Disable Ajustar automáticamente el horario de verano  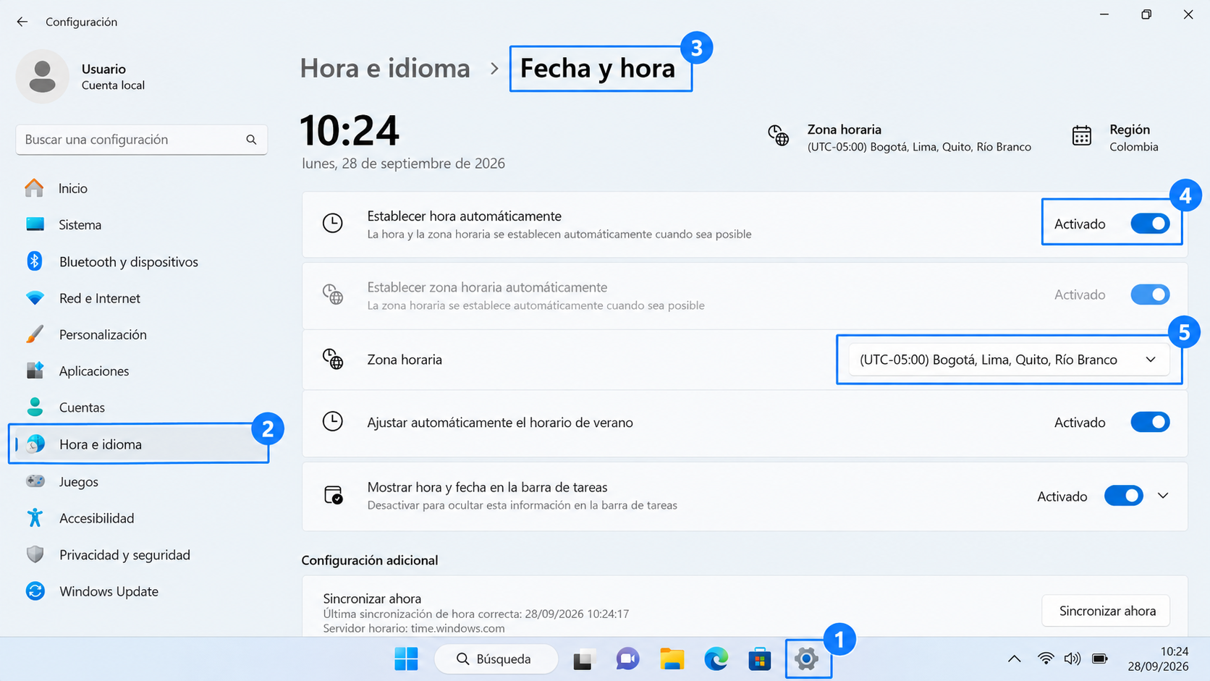(1151, 422)
